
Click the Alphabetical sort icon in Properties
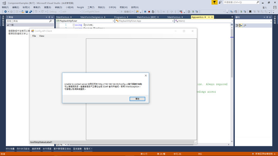coord(240,25)
